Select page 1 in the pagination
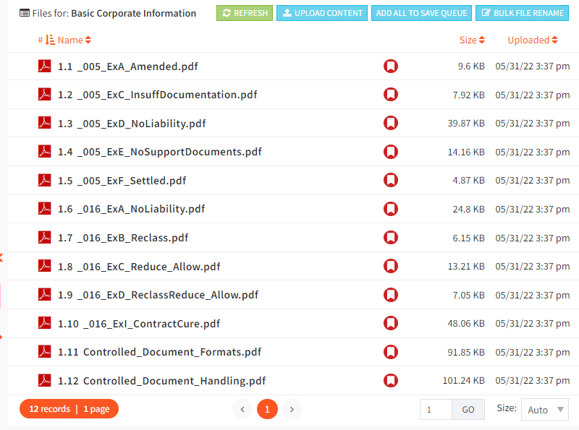 point(267,409)
